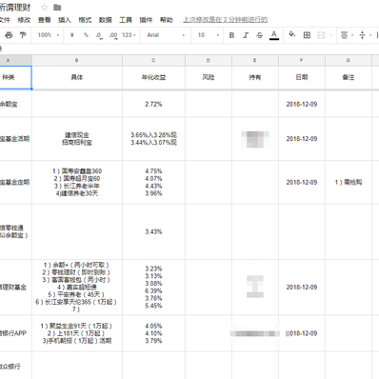Select the 风险 header cell

(209, 77)
